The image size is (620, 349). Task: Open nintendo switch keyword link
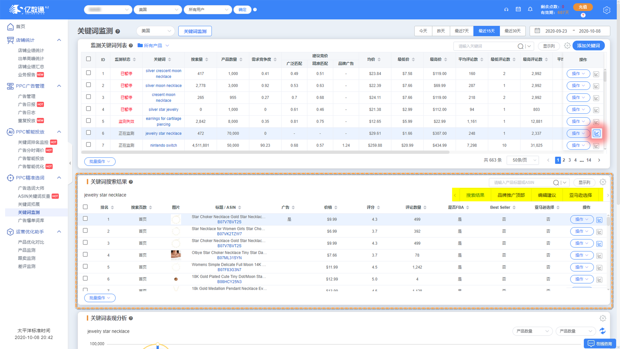coord(163,145)
